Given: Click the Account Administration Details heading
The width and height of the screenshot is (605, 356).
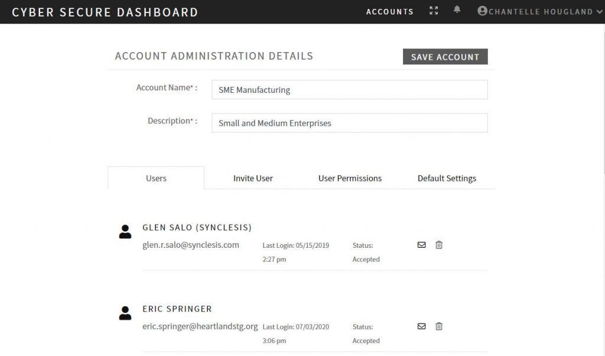Looking at the screenshot, I should (214, 56).
